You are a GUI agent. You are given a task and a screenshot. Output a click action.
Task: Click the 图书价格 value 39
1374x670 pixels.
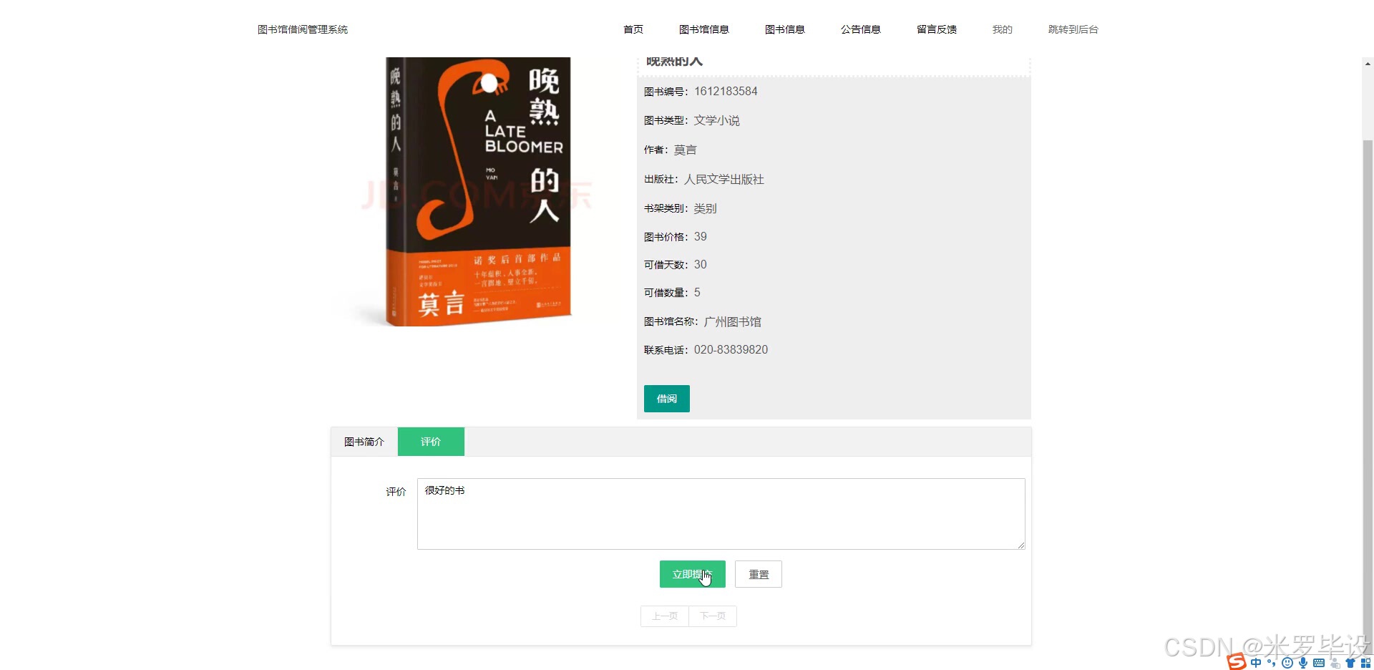pos(701,236)
